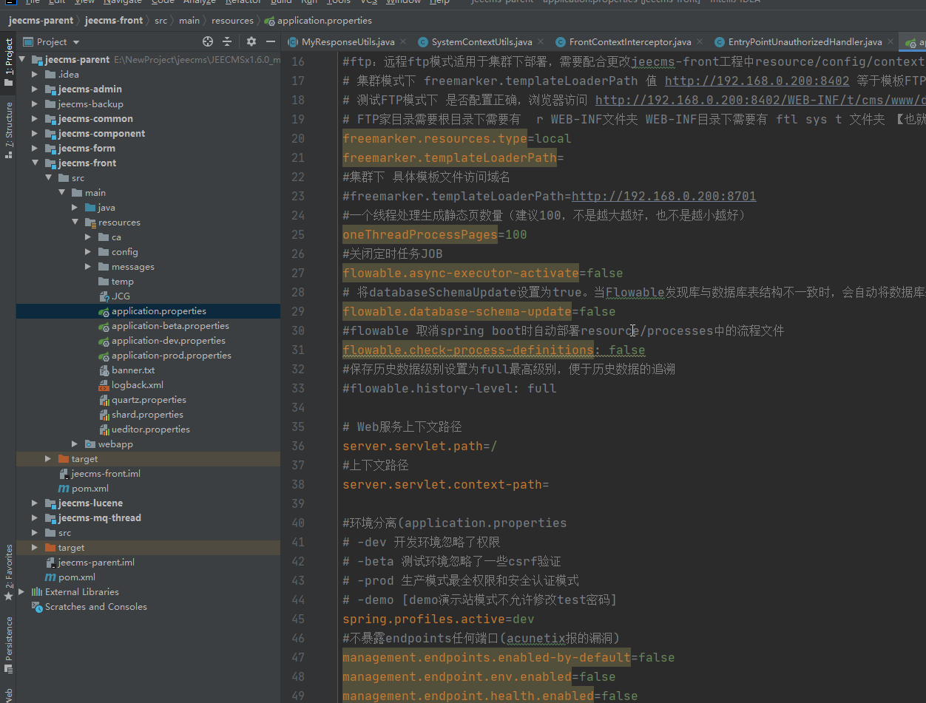Select application-dev.properties in the tree

(x=168, y=341)
